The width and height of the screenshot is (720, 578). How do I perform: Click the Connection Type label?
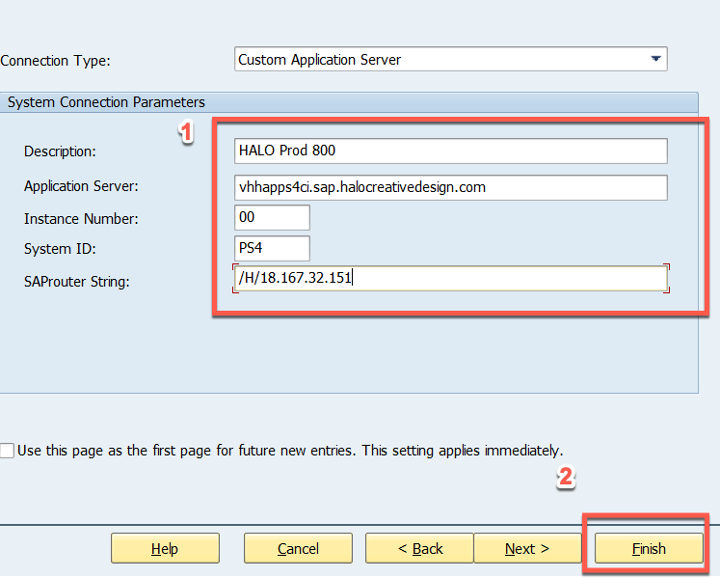[56, 61]
